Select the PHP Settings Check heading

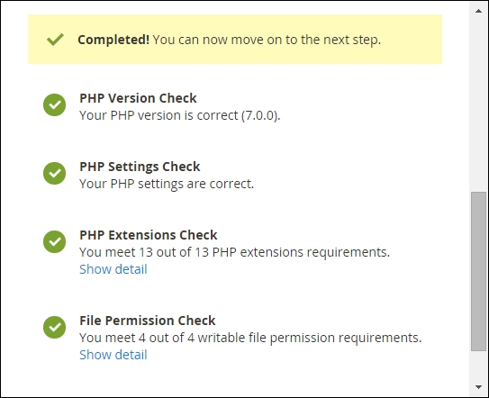pyautogui.click(x=140, y=167)
